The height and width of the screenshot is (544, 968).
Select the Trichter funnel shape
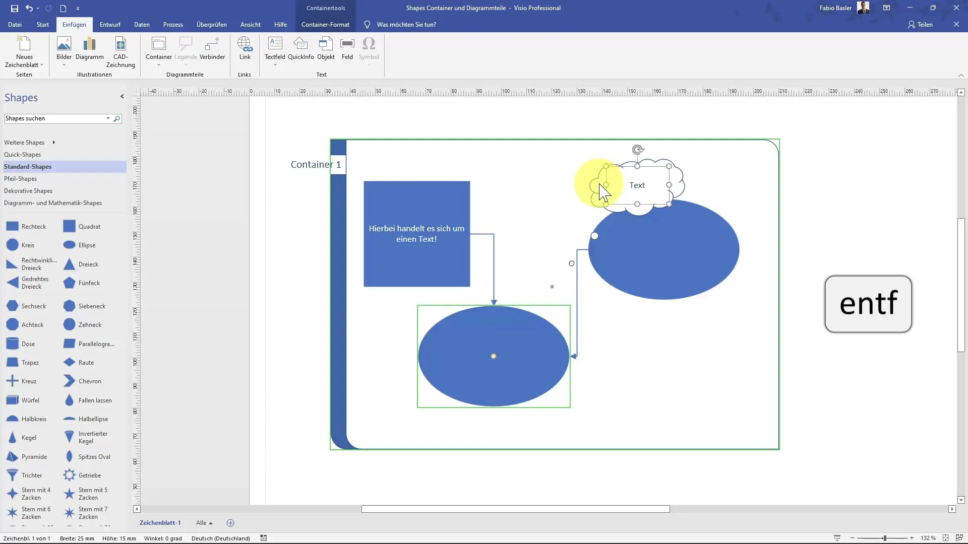coord(24,475)
